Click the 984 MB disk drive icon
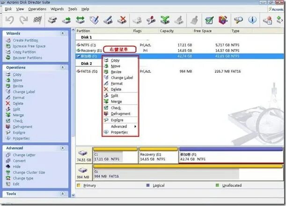Image resolution: width=286 pixels, height=206 pixels. tap(83, 170)
